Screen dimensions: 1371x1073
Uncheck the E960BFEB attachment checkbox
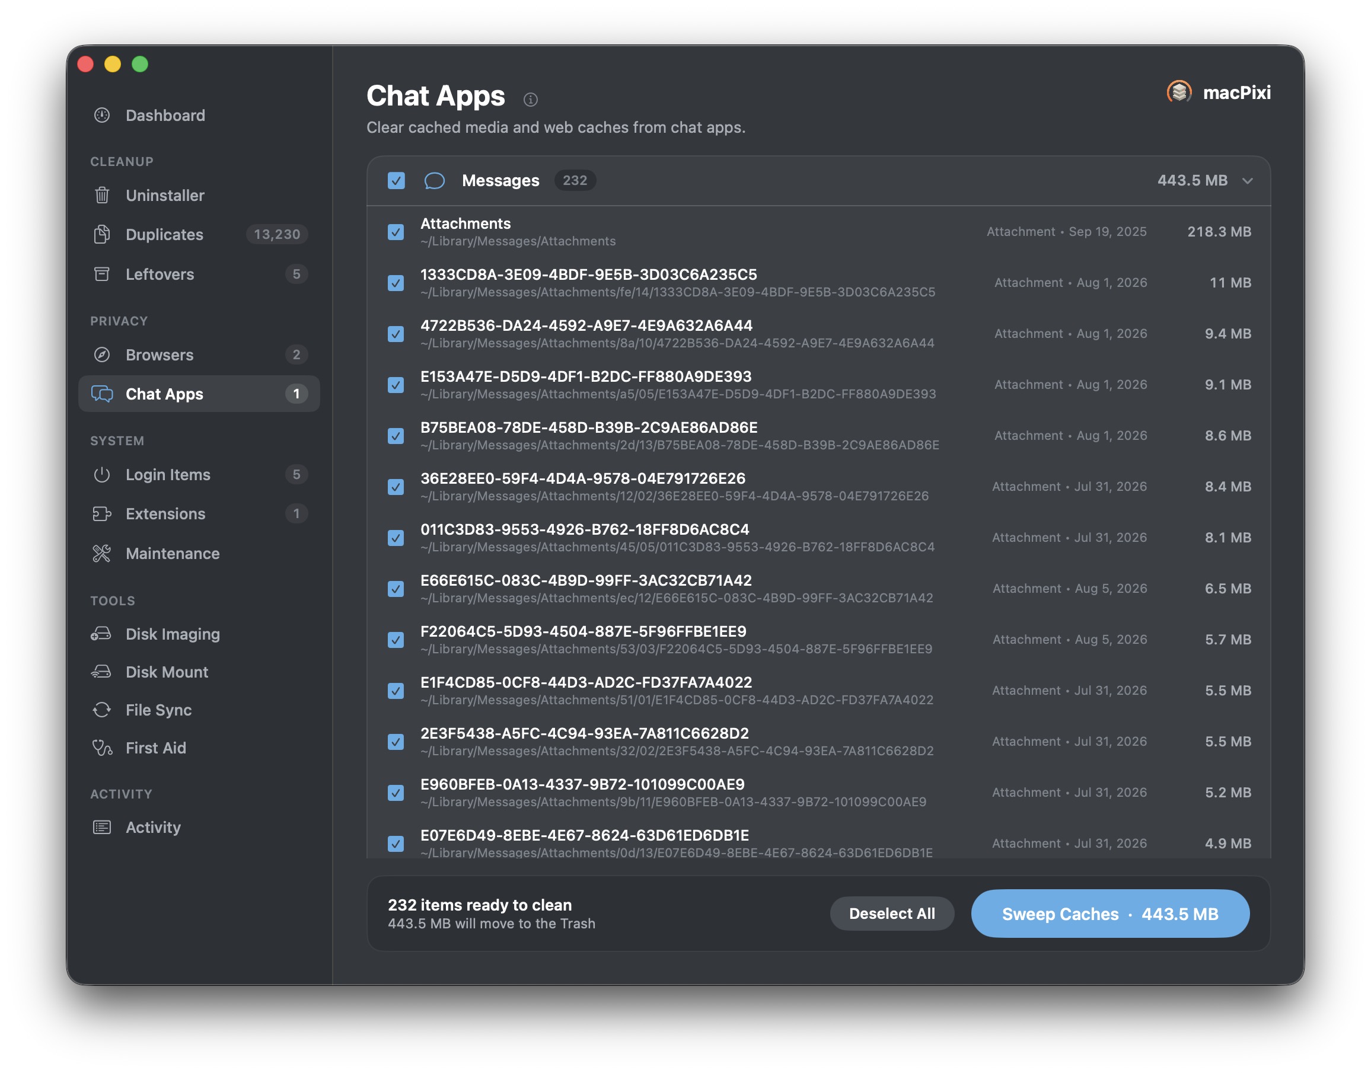(396, 793)
